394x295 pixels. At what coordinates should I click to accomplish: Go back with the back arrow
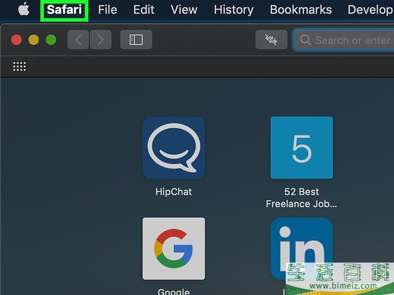click(x=78, y=39)
